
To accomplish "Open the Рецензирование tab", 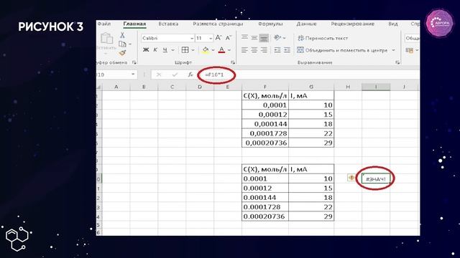I will coord(353,24).
